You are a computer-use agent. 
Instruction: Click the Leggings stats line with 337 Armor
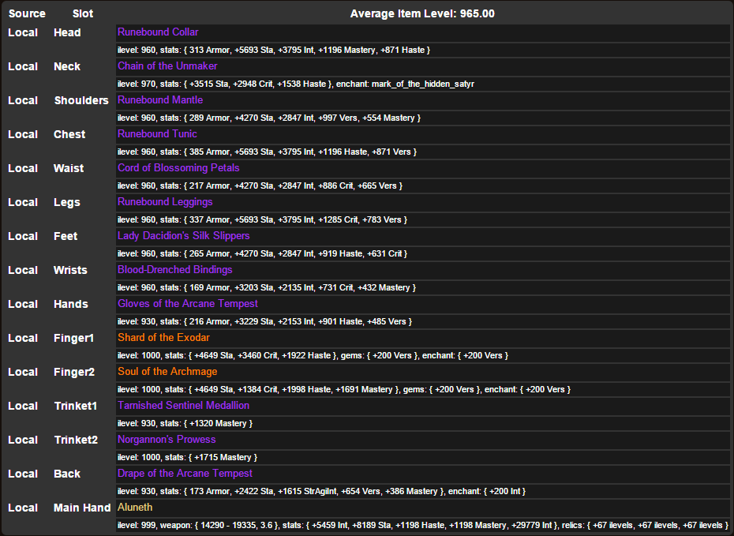tap(262, 220)
